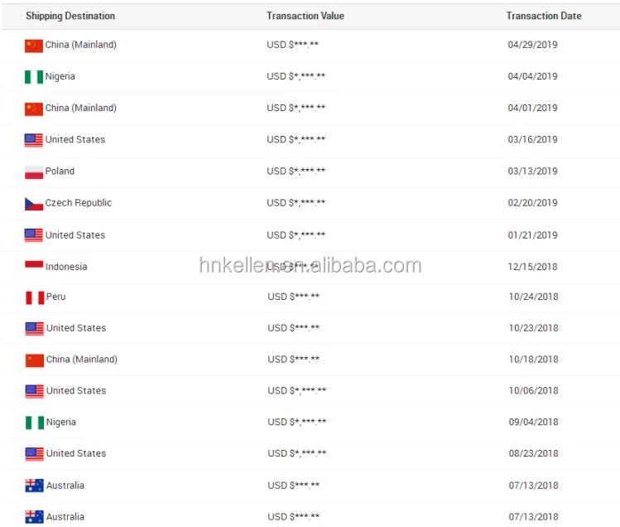Click transaction value in the 10/24/2018 row
This screenshot has width=620, height=527.
[x=293, y=297]
